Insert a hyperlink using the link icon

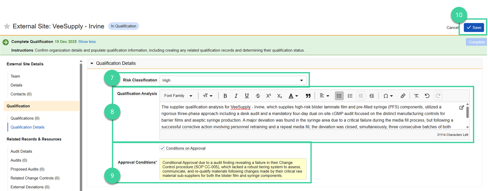tap(403, 96)
